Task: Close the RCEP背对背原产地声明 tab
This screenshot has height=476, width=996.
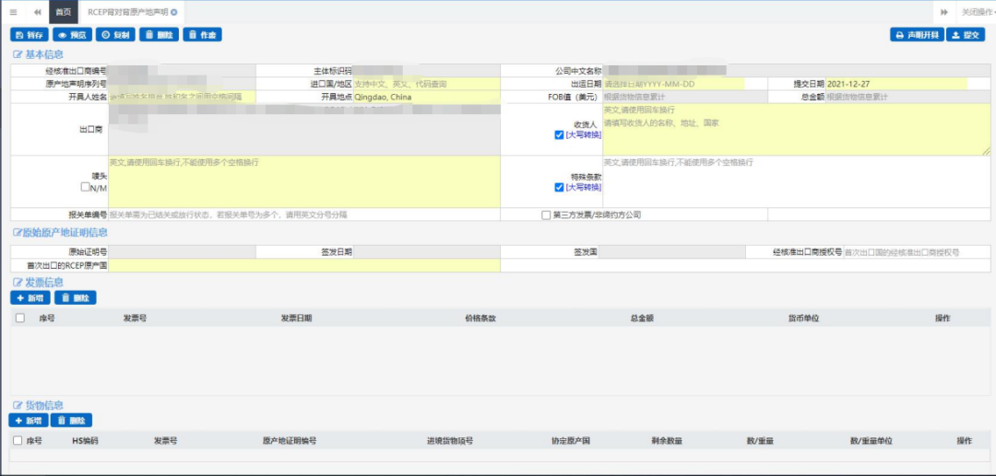Action: coord(174,12)
